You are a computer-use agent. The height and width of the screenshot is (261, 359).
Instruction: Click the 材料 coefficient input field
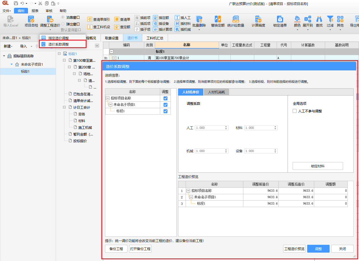tap(261, 128)
